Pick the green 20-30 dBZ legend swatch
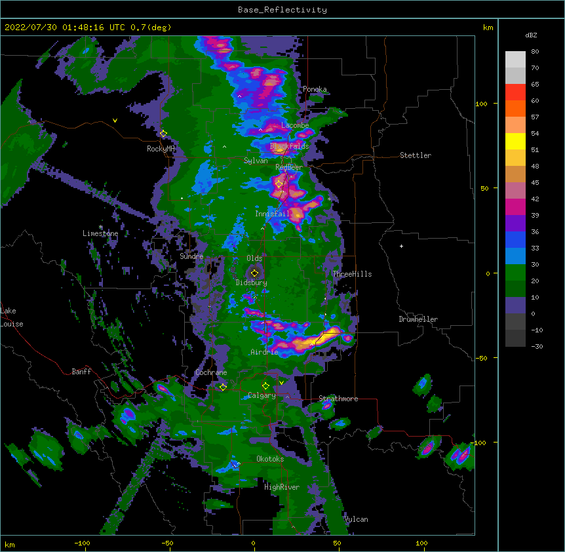 click(x=515, y=273)
